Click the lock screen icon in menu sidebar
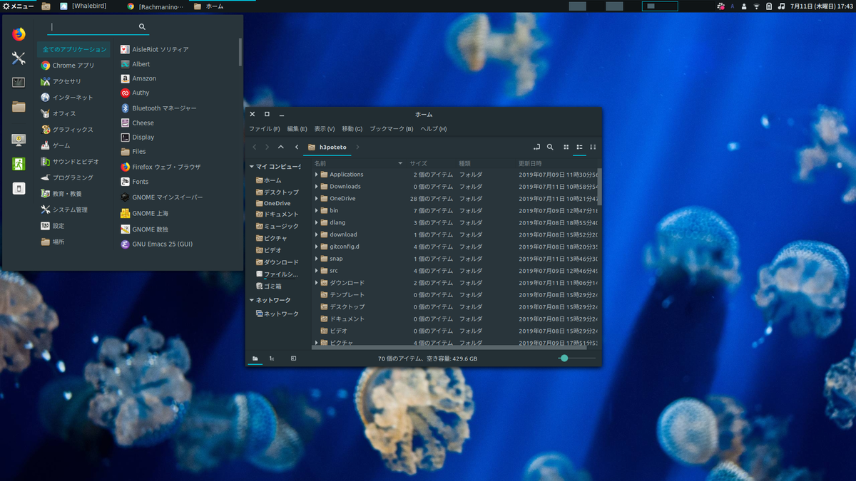856x481 pixels. 19,140
